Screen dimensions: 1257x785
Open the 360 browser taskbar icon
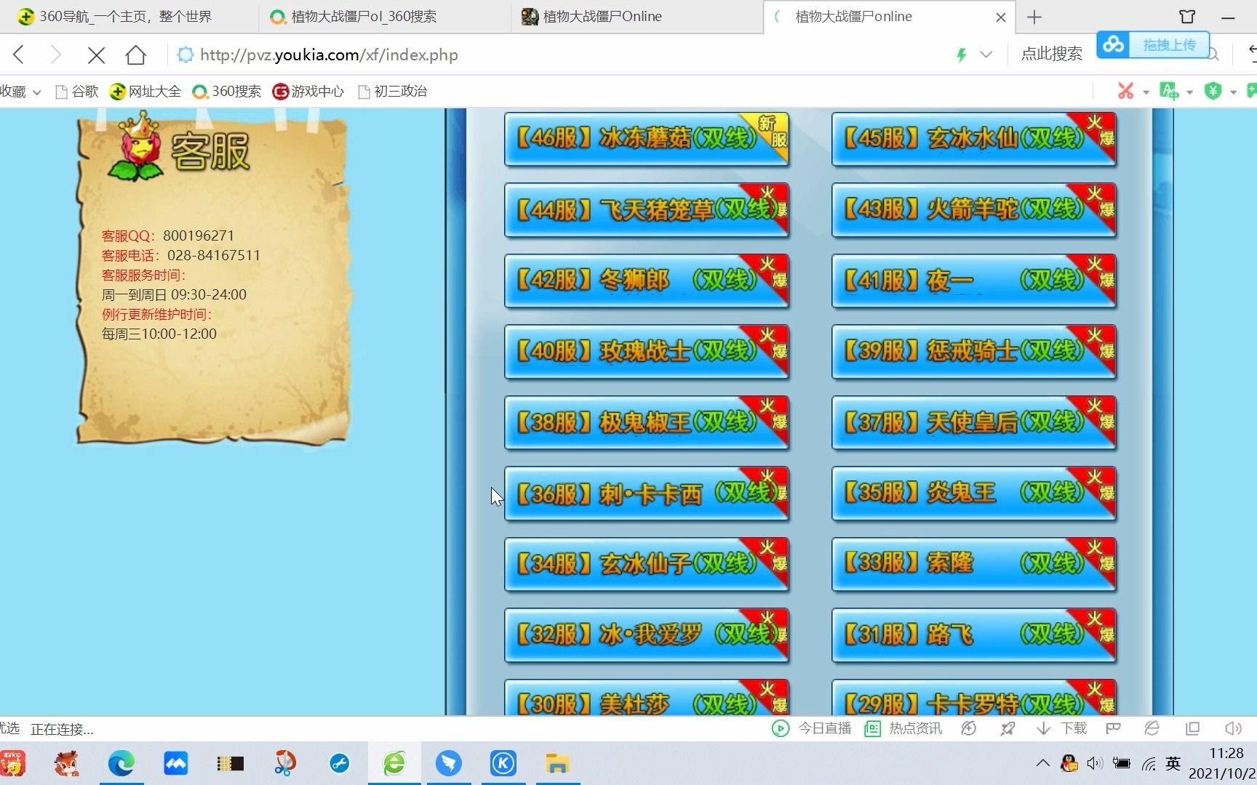pyautogui.click(x=394, y=763)
